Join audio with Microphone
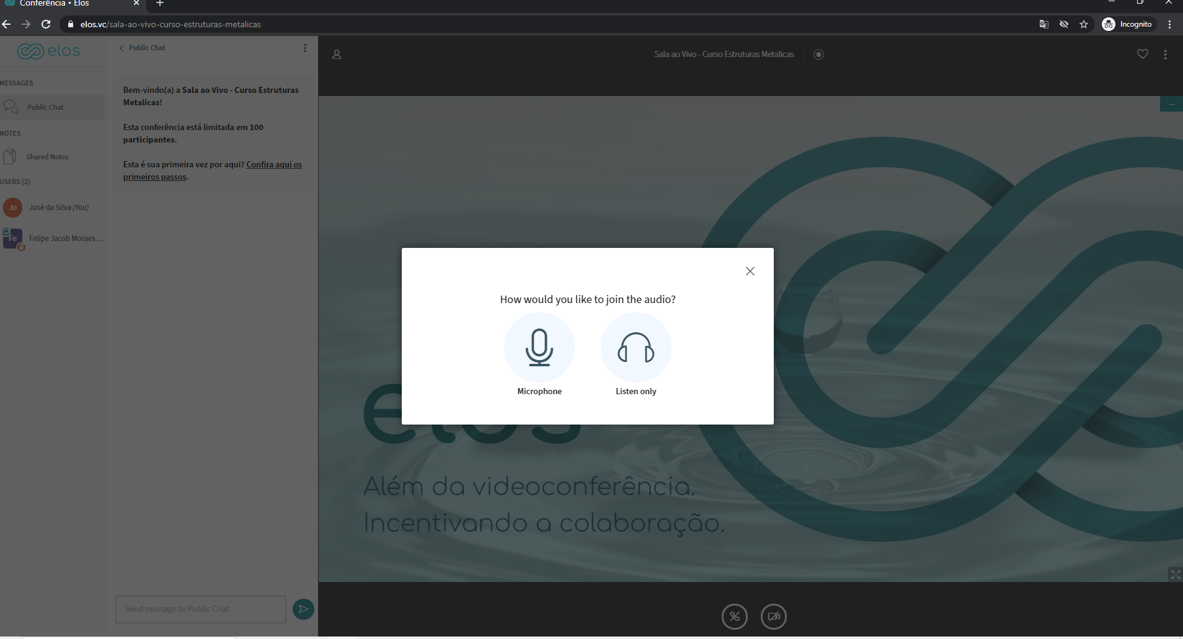This screenshot has width=1183, height=639. [539, 354]
